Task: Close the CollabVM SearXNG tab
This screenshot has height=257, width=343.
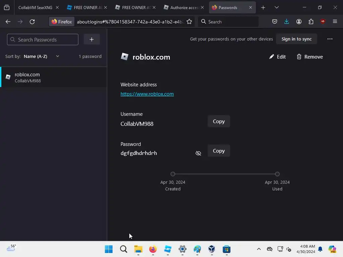Action: click(x=57, y=7)
